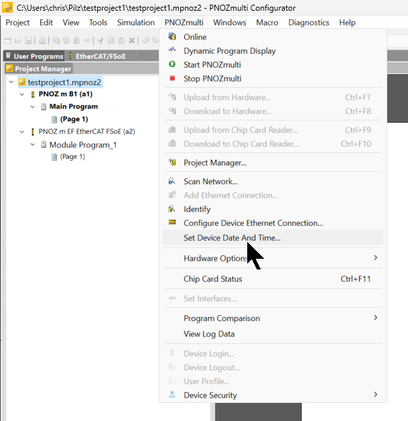Expand the Device Security submenu arrow
The width and height of the screenshot is (408, 421).
click(x=376, y=394)
